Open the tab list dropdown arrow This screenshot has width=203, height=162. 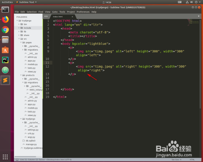(199, 16)
